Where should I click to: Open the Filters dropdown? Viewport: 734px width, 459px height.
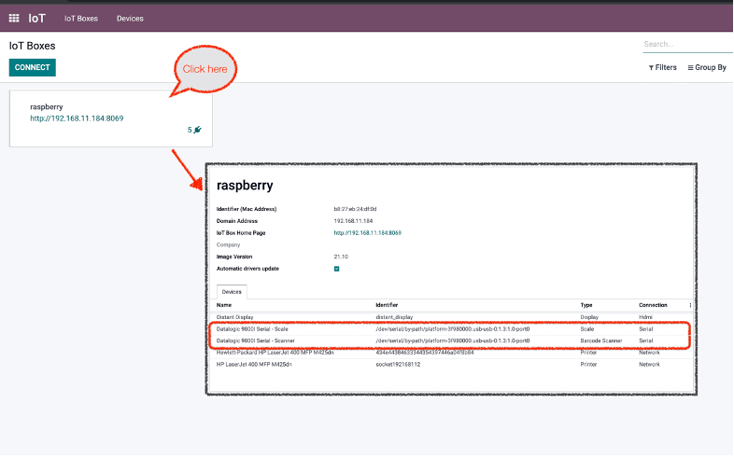tap(662, 67)
